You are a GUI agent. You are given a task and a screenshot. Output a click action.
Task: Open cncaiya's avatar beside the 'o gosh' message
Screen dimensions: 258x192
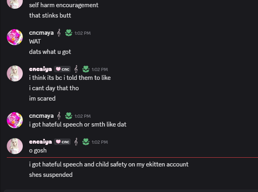pyautogui.click(x=15, y=146)
